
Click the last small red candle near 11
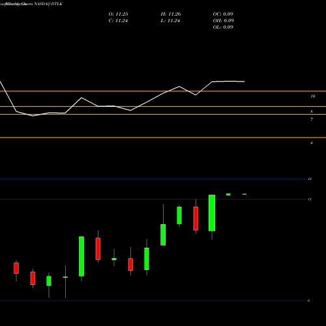coord(244,194)
